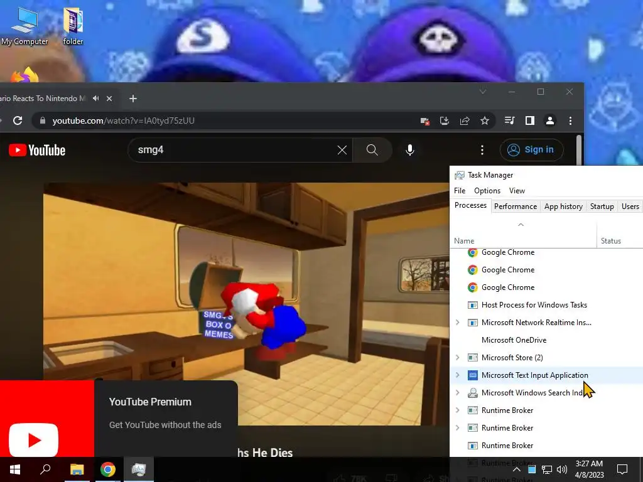This screenshot has width=643, height=482.
Task: Toggle Chrome side panel
Action: (x=530, y=120)
